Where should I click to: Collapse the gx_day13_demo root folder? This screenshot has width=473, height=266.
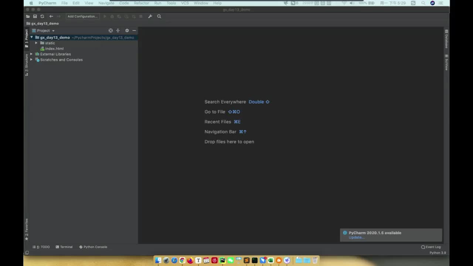pyautogui.click(x=32, y=37)
